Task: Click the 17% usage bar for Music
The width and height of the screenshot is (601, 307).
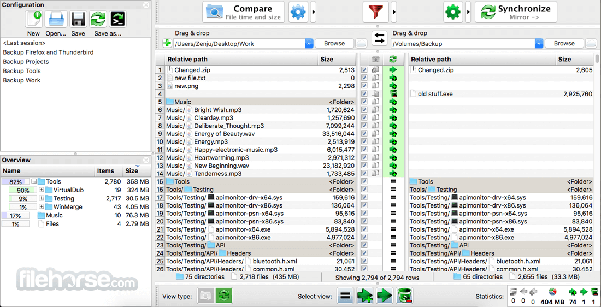Action: pyautogui.click(x=16, y=215)
